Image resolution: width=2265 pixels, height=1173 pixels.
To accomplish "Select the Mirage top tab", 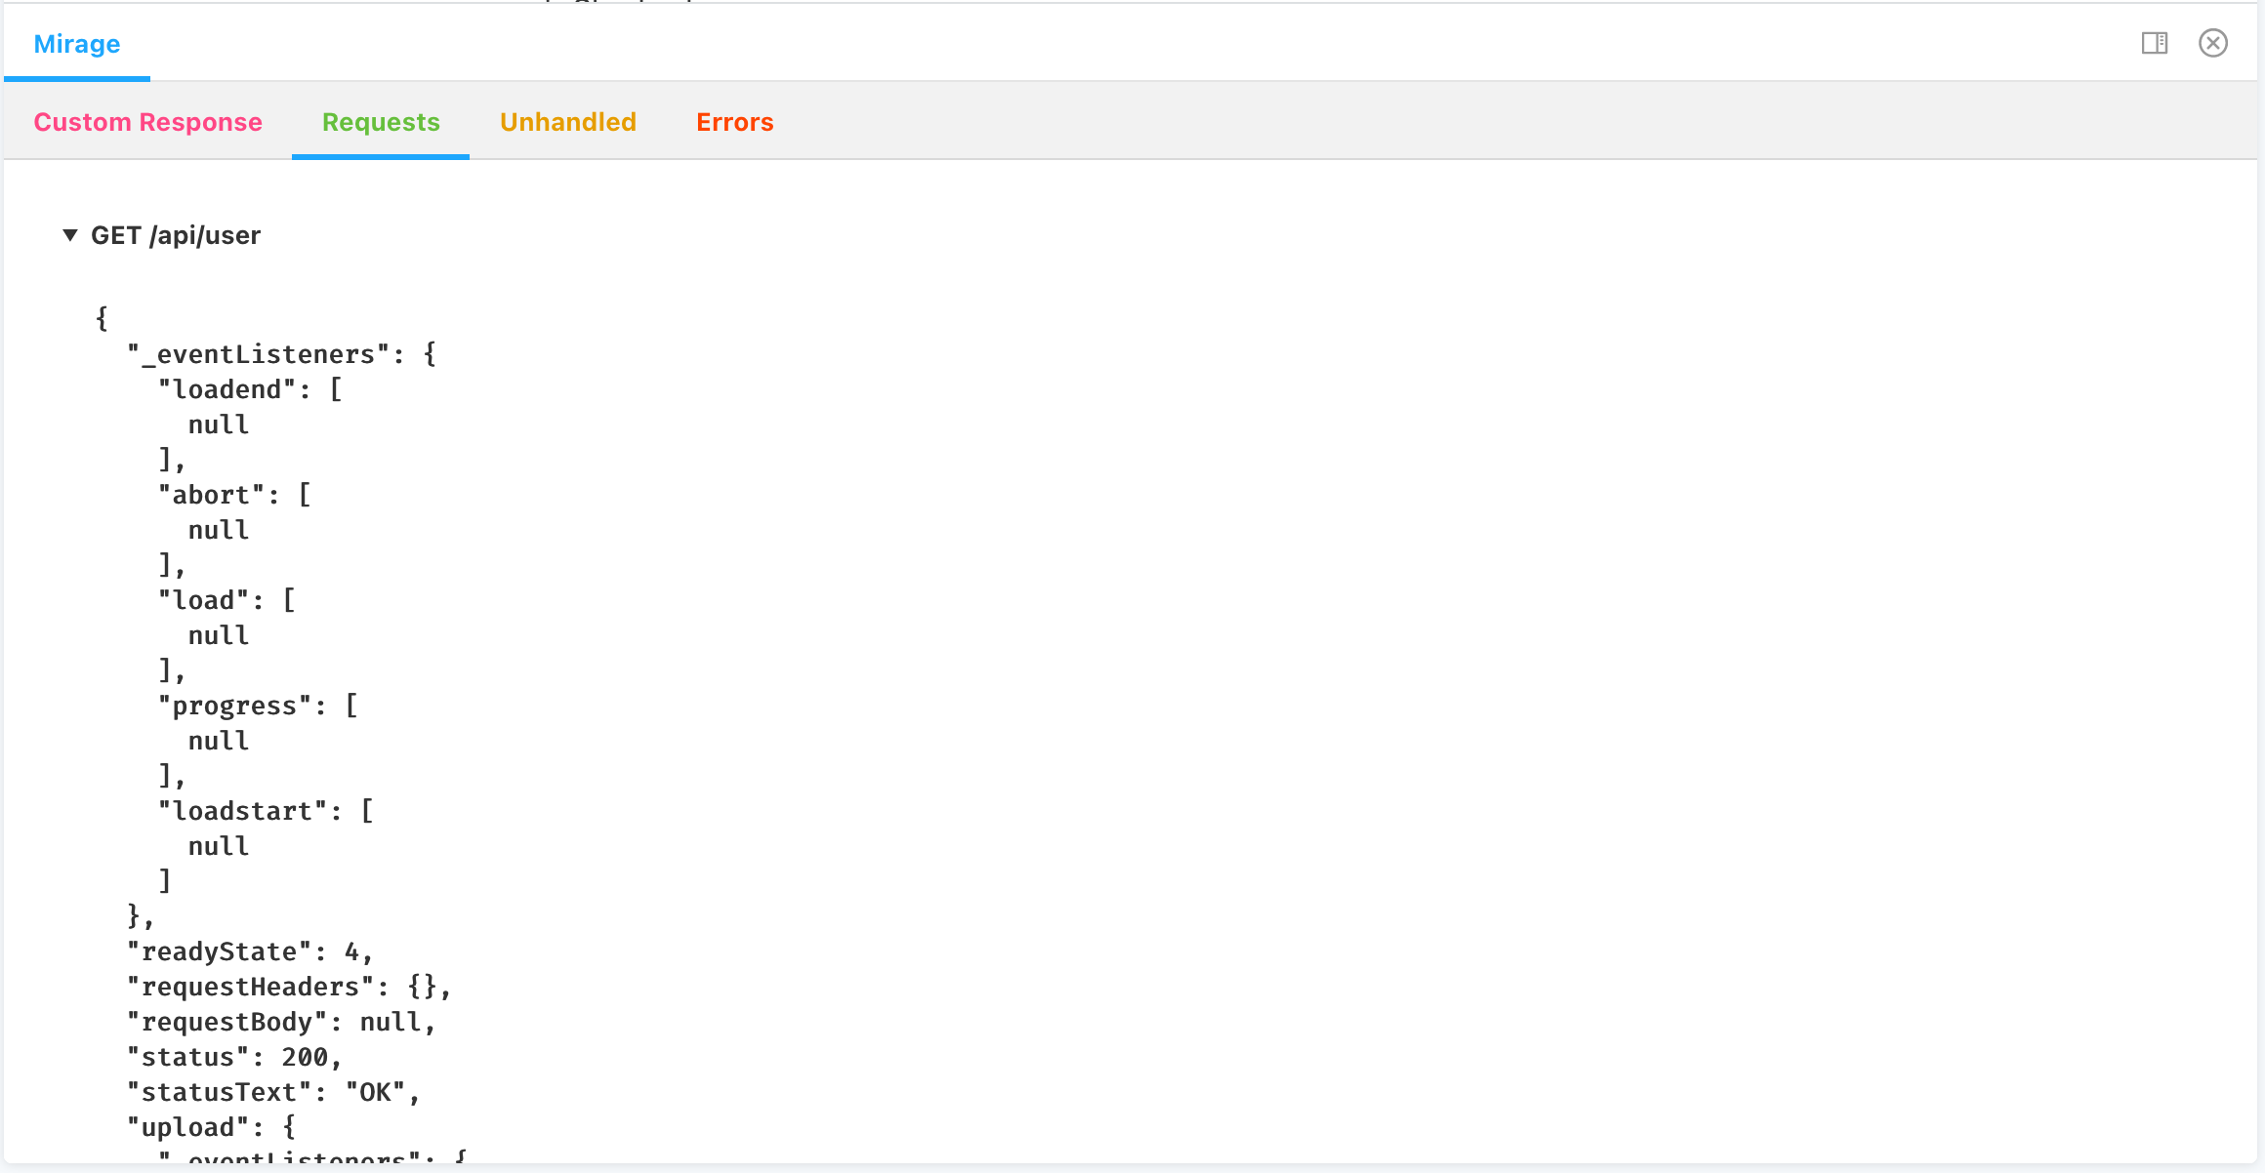I will click(77, 44).
